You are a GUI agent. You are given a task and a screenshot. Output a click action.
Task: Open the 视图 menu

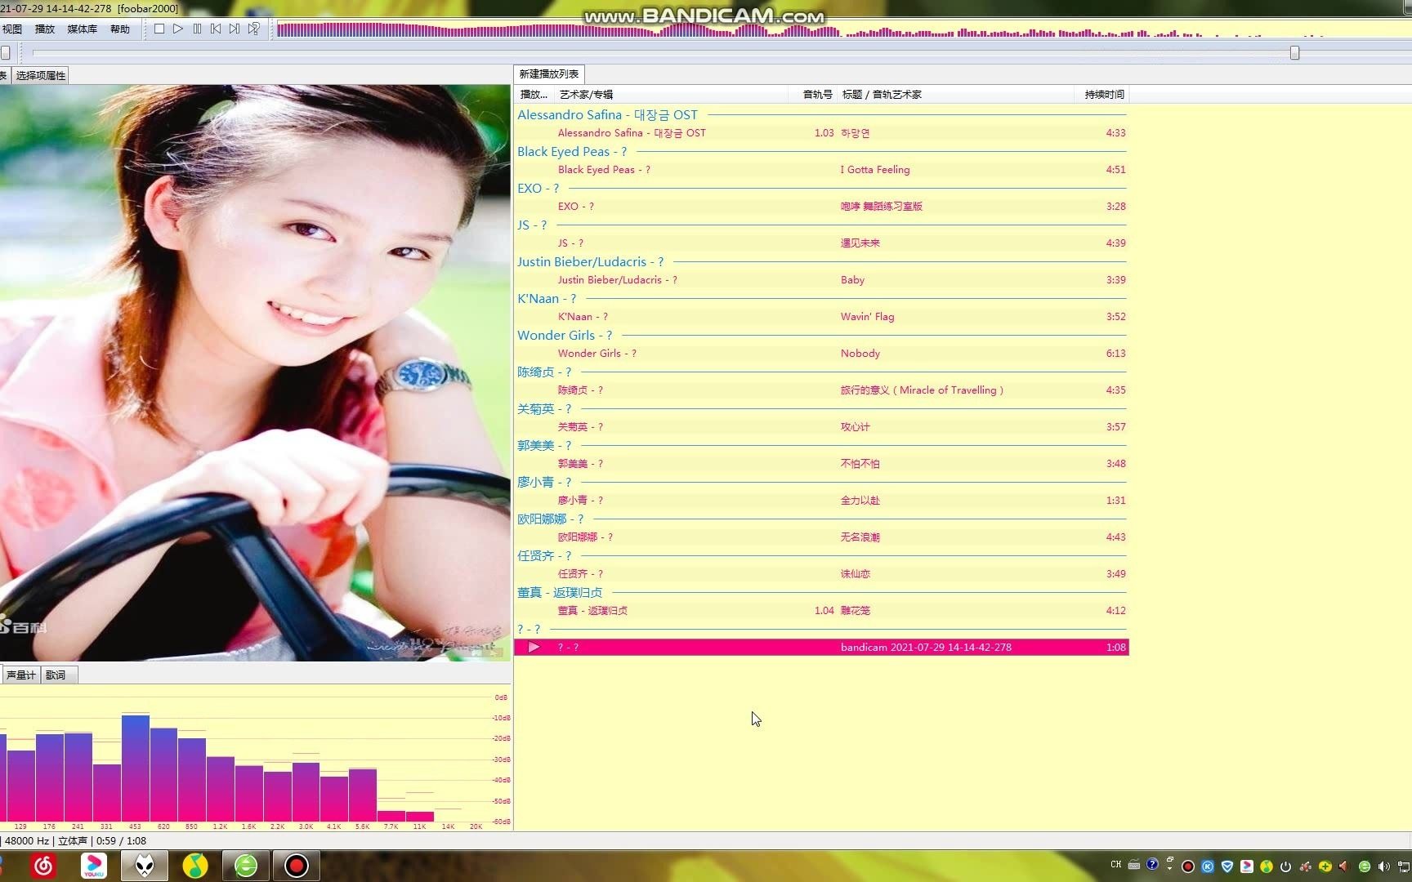[12, 29]
